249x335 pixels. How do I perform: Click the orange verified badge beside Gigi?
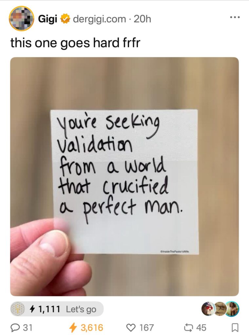pos(65,19)
